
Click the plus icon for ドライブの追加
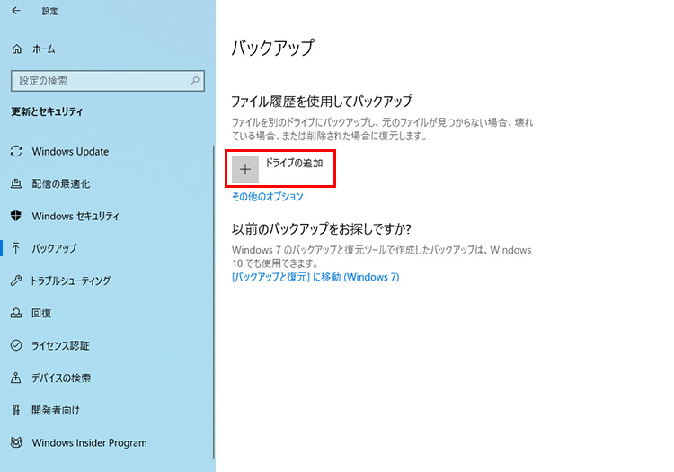click(245, 169)
